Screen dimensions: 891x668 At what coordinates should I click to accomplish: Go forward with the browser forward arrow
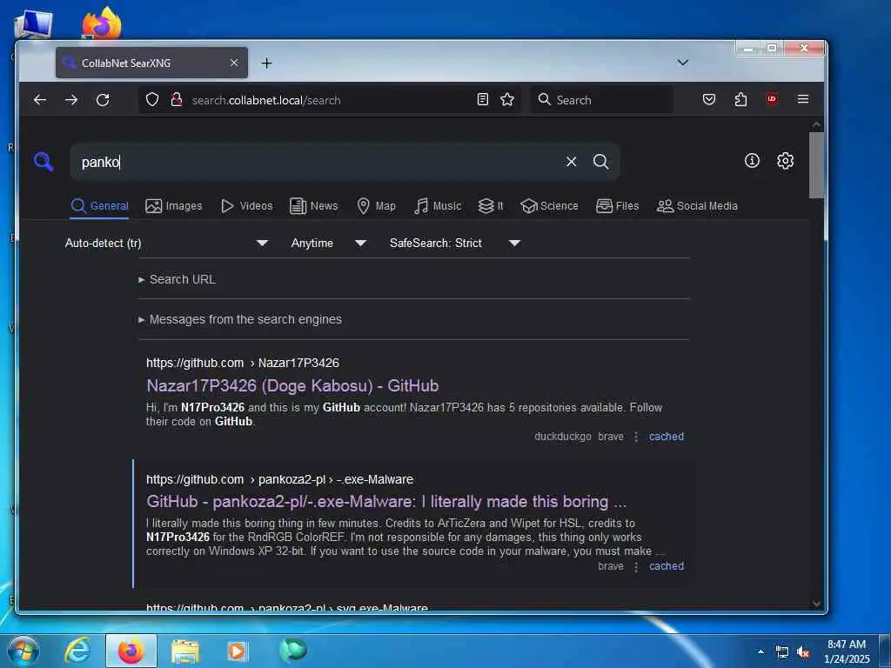71,100
